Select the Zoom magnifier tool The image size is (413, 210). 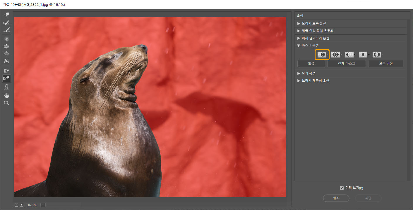(x=6, y=103)
